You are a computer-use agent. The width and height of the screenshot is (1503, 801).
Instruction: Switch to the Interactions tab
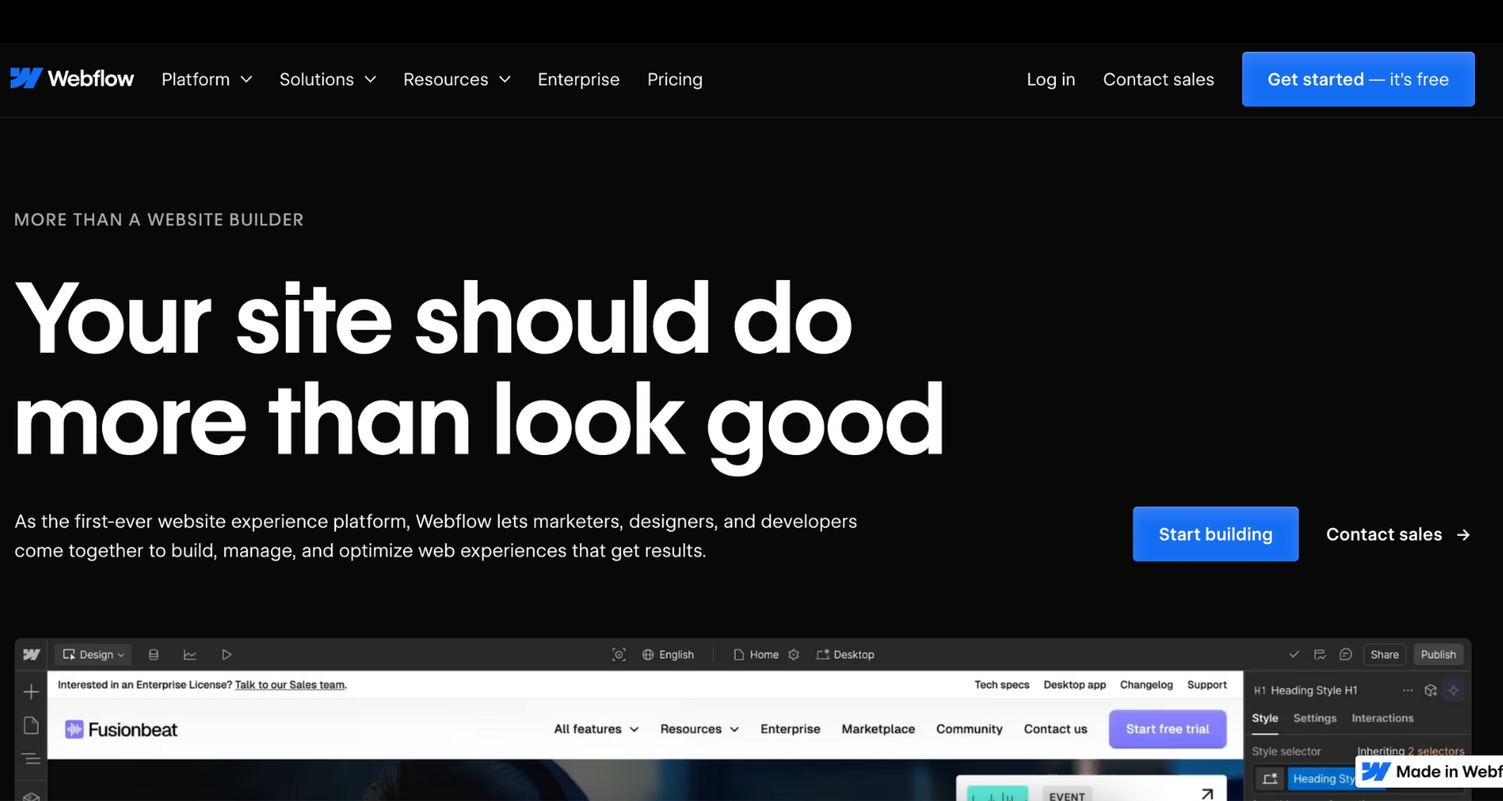coord(1382,718)
